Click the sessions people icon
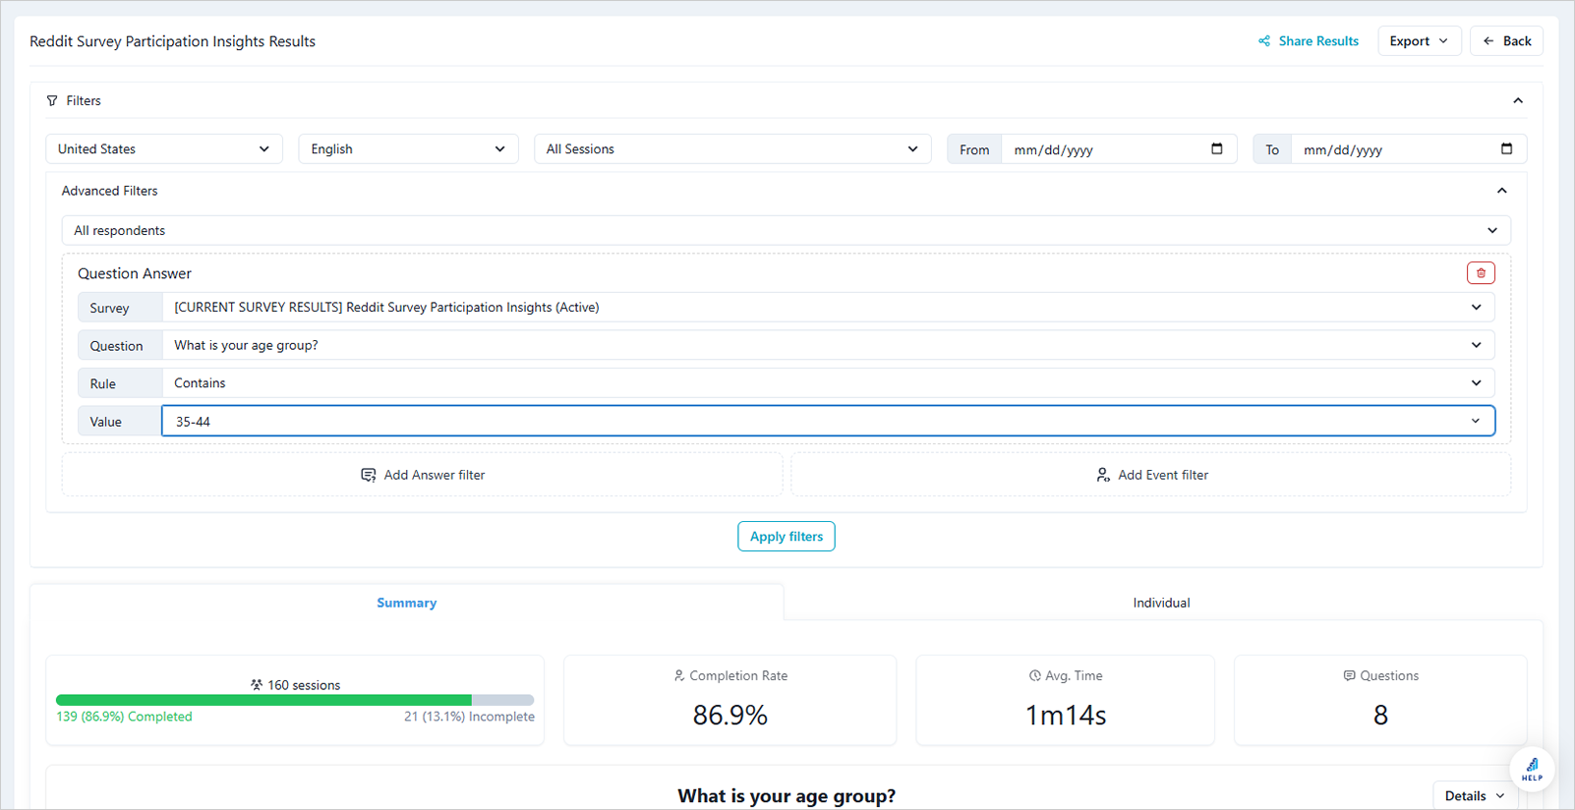 257,685
